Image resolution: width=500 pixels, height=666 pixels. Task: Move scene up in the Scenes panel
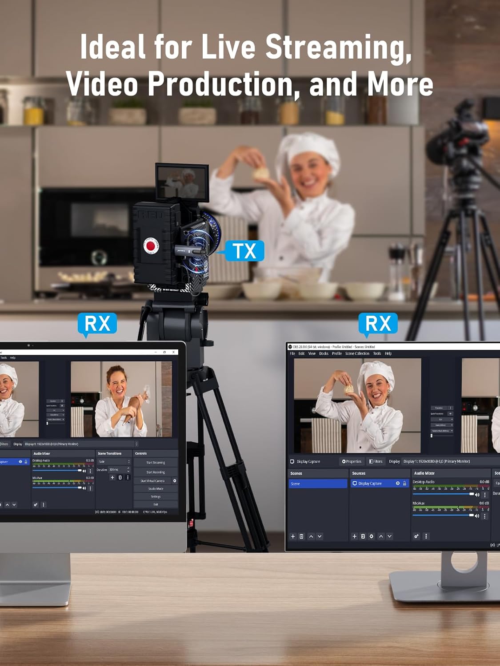point(311,536)
